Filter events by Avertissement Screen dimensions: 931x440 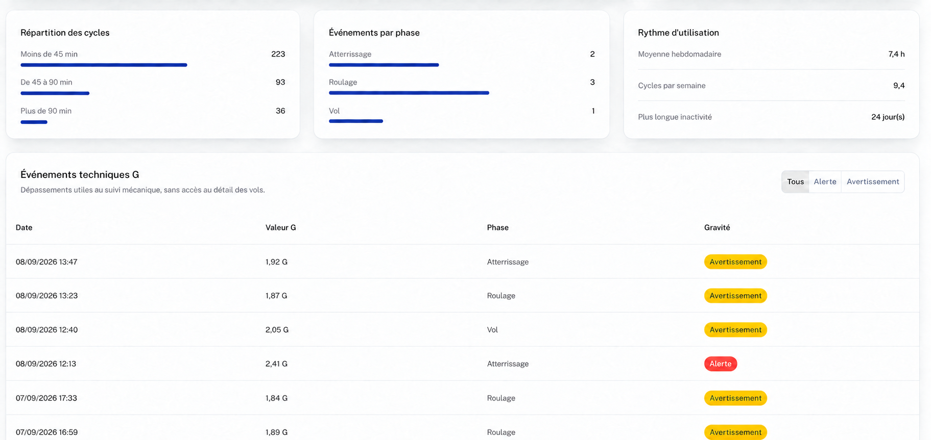872,182
